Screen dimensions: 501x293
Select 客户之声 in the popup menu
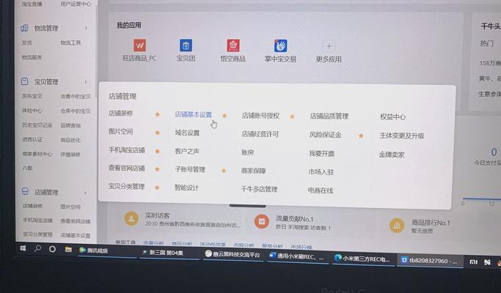[x=187, y=152]
